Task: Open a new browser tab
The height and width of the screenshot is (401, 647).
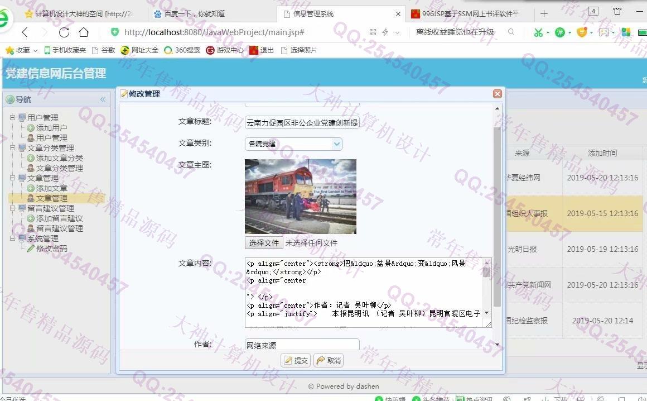Action: tap(544, 13)
